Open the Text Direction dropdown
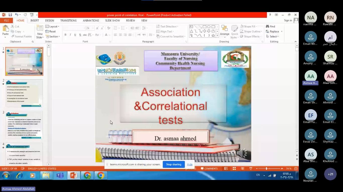Screen dimensions: 343x192 [x=167, y=26]
